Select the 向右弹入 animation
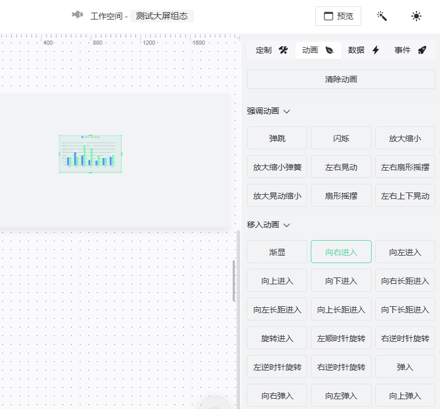 pyautogui.click(x=277, y=396)
